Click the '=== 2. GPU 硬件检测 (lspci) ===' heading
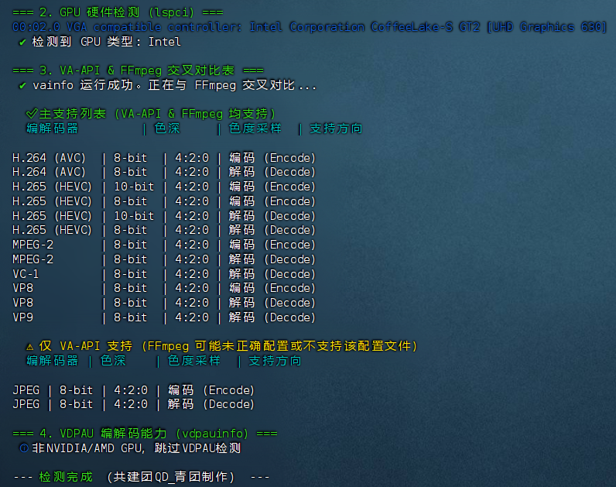This screenshot has width=616, height=487. click(x=118, y=12)
